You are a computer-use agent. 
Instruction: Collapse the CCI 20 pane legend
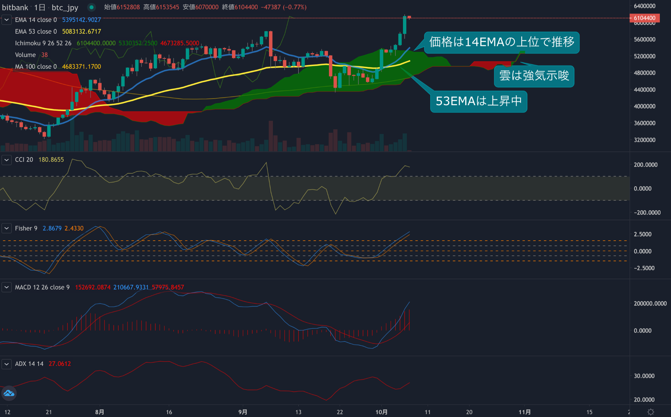(x=7, y=160)
